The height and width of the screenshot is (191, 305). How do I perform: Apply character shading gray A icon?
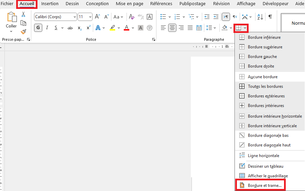[140, 28]
